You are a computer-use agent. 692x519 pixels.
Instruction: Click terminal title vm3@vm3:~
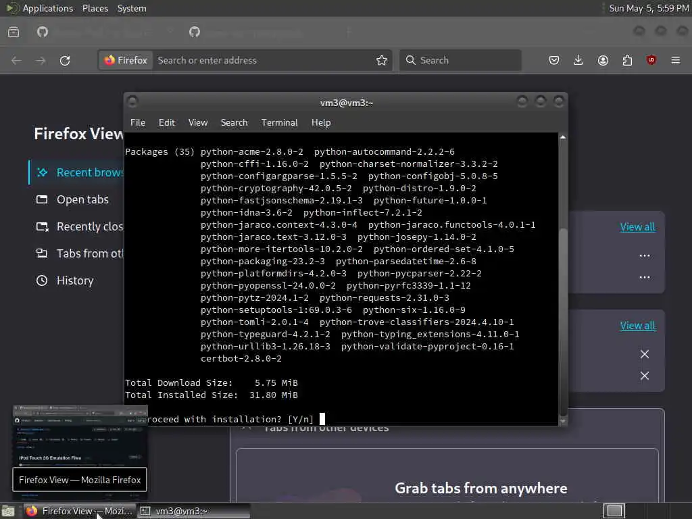point(347,103)
